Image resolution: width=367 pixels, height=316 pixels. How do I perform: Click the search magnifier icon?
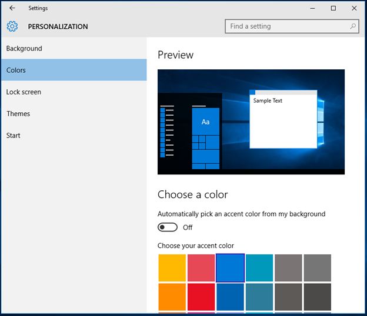(x=353, y=26)
